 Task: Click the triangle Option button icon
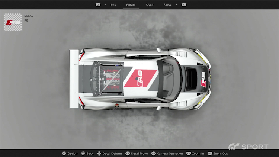64,153
